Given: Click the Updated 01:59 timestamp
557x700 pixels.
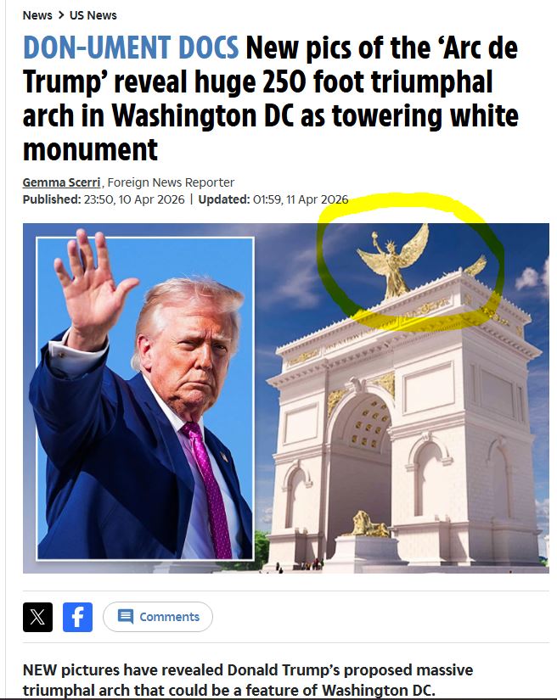Looking at the screenshot, I should (x=273, y=199).
